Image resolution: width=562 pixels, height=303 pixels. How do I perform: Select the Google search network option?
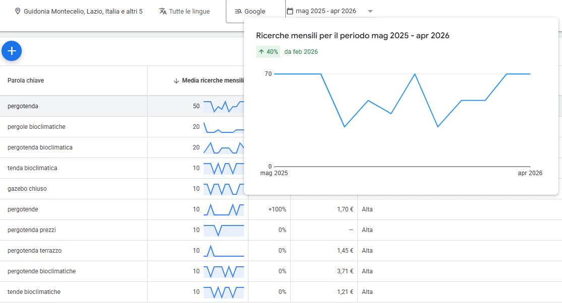point(255,12)
